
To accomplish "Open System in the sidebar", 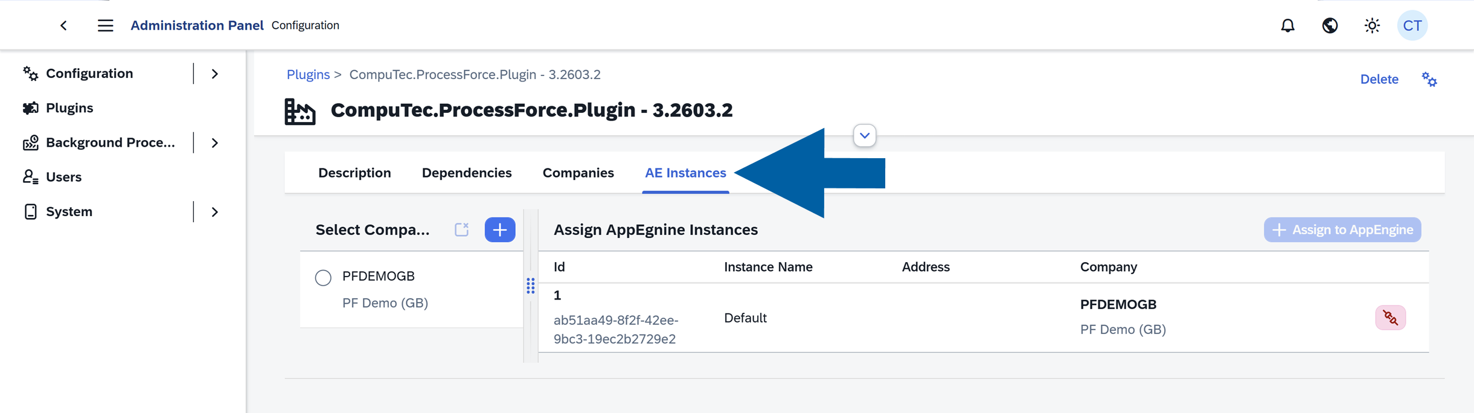I will (x=69, y=212).
